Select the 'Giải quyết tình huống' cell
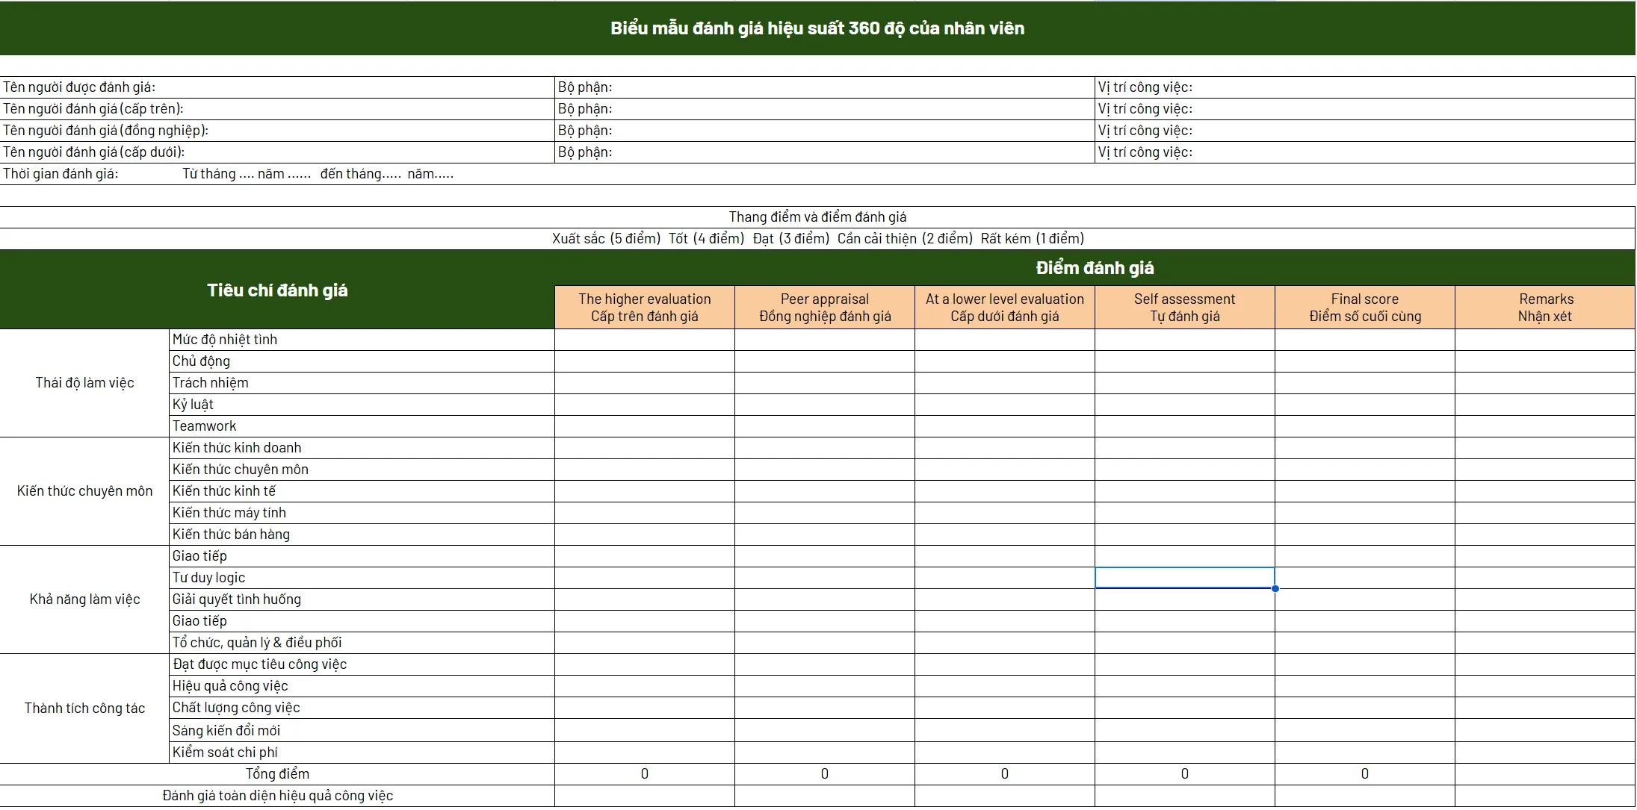1637x810 pixels. [362, 599]
